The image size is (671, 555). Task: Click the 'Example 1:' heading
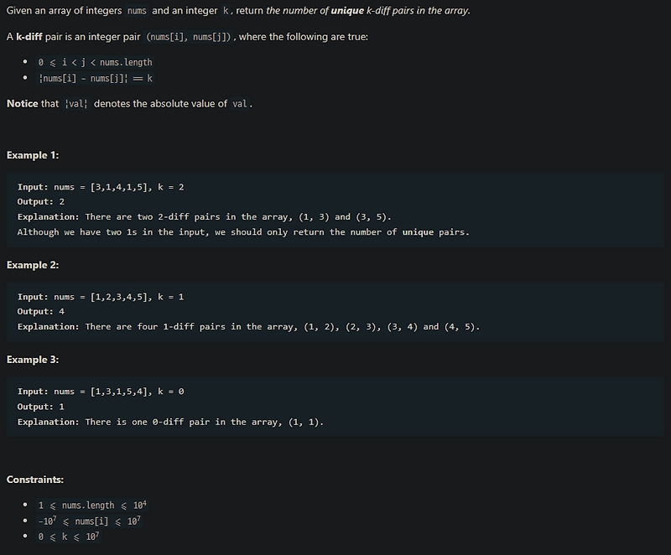pos(33,155)
